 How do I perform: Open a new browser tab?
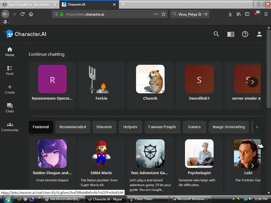point(123,4)
